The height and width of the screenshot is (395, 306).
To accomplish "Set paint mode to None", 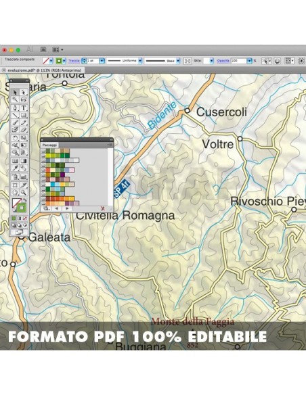I will [x=25, y=218].
